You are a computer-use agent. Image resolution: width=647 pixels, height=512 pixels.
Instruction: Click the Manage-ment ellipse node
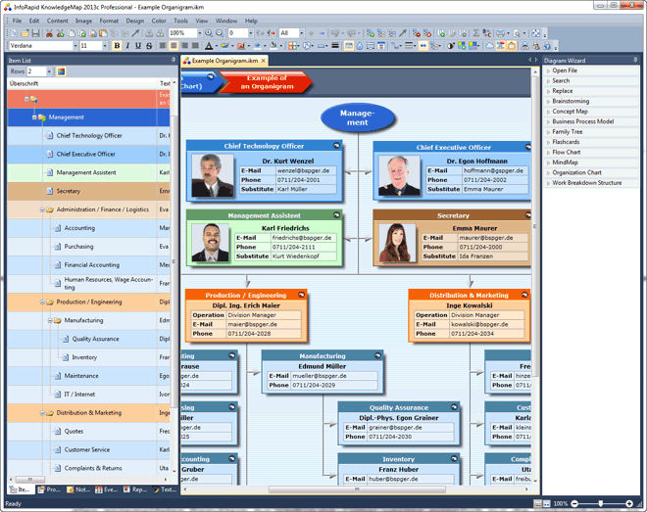[358, 117]
